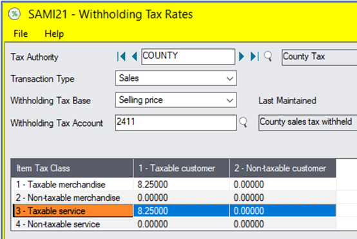
Task: Click the County sales tax withheld field
Action: click(307, 123)
